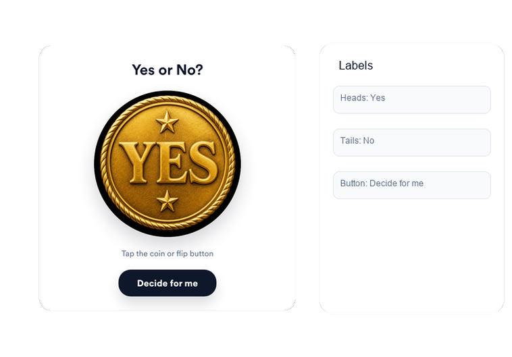Viewport: 512px width, 357px height.
Task: Click the Yes or No? title
Action: [x=168, y=70]
